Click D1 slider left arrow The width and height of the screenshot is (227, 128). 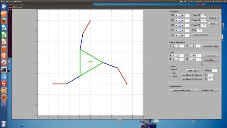pyautogui.click(x=176, y=15)
